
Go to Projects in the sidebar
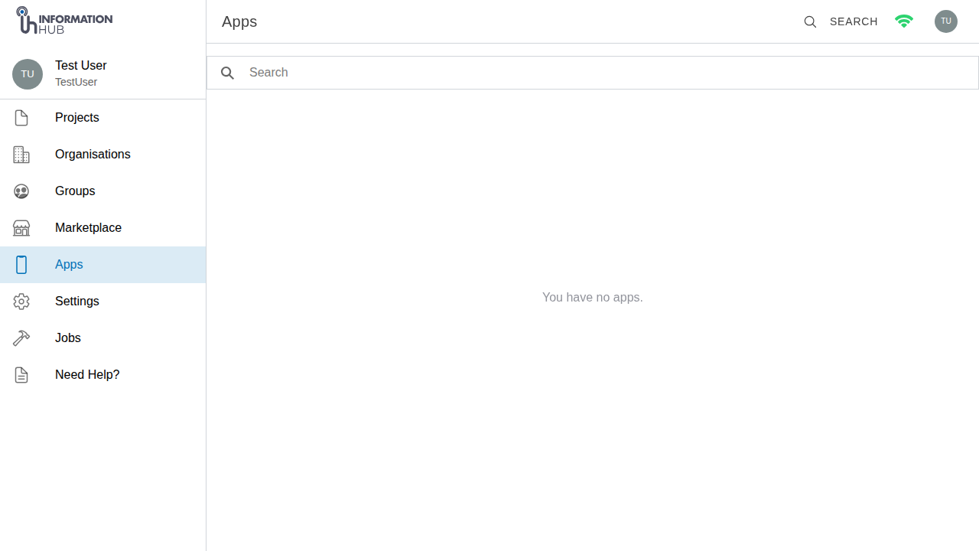tap(102, 118)
